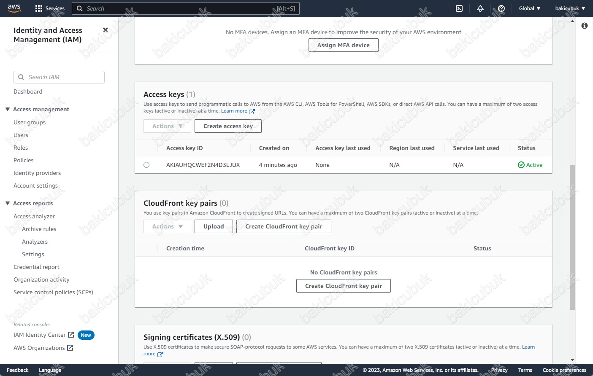593x376 pixels.
Task: Click the CloudFront key ID column header
Action: coord(330,248)
